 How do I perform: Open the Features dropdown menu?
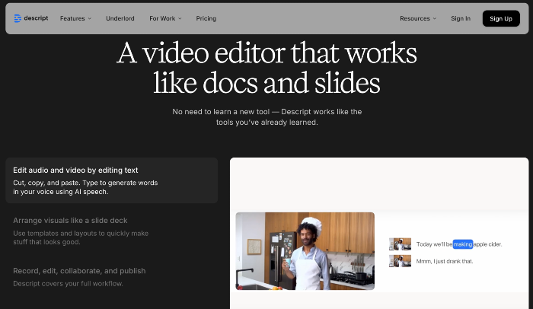pyautogui.click(x=76, y=18)
